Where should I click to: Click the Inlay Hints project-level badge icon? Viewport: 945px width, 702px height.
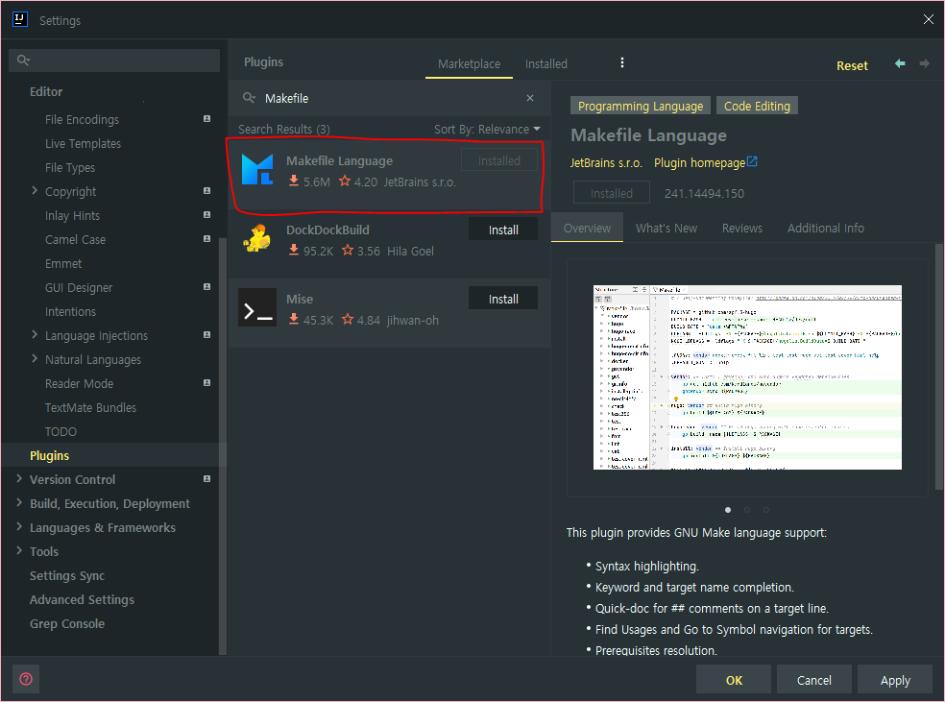(206, 214)
